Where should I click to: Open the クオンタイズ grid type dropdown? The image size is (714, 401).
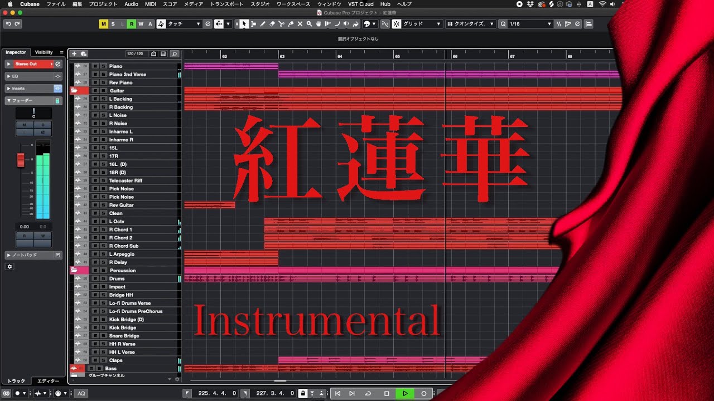471,24
